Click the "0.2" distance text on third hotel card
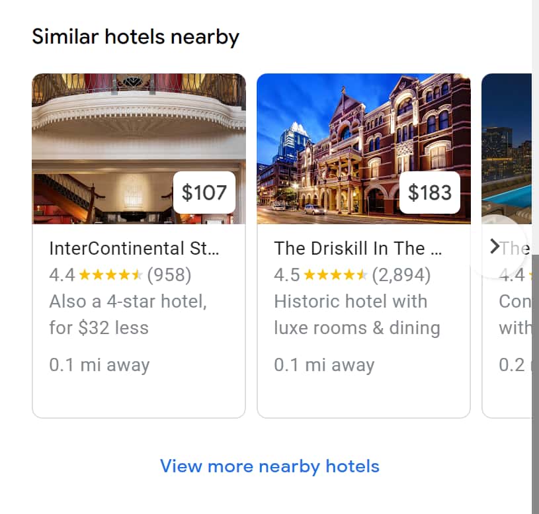Image resolution: width=539 pixels, height=514 pixels. click(512, 365)
